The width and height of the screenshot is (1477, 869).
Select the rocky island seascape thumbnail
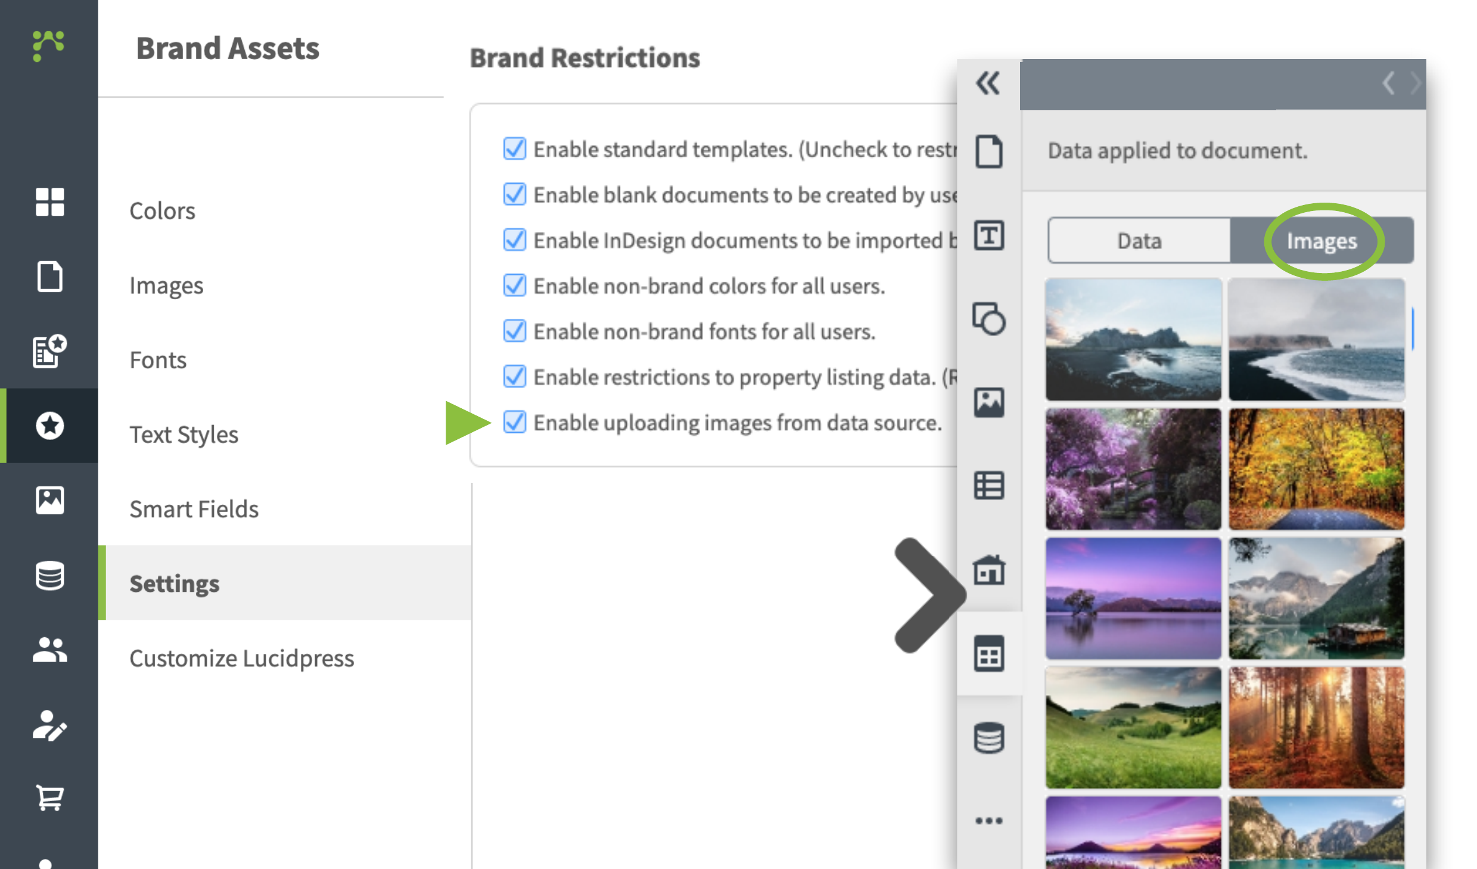tap(1133, 340)
